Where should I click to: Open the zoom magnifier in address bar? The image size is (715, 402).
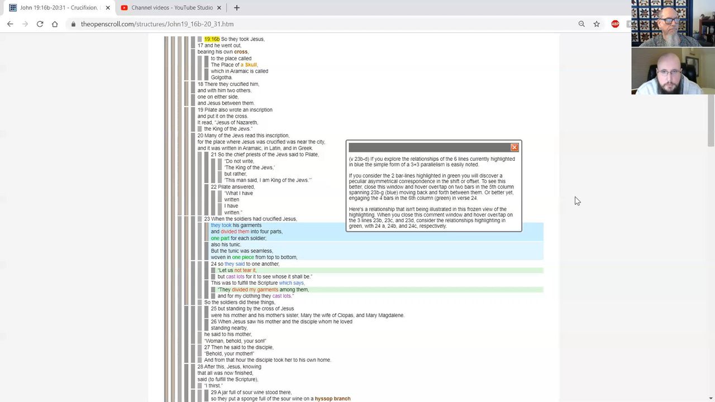click(581, 24)
